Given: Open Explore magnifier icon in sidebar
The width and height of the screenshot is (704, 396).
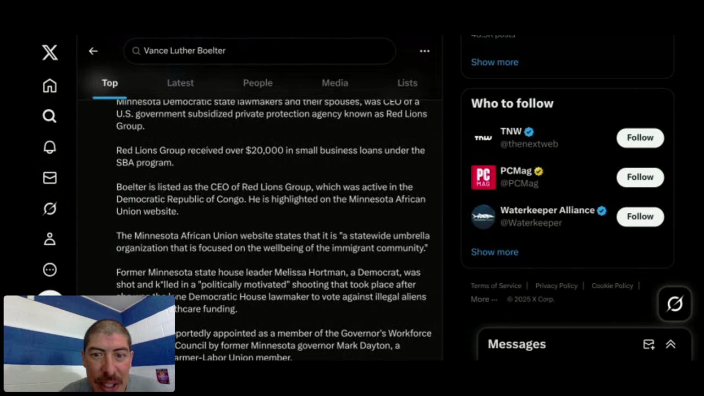Looking at the screenshot, I should 50,116.
